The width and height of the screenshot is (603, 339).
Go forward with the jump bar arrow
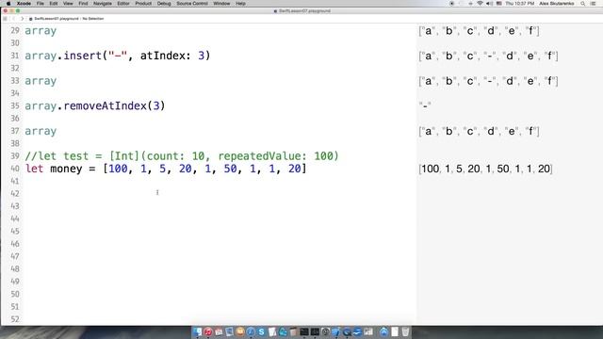point(22,19)
